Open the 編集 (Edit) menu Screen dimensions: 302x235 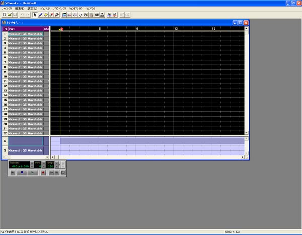[20, 9]
